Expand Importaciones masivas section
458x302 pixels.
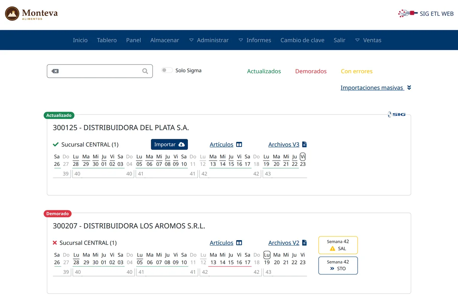376,88
